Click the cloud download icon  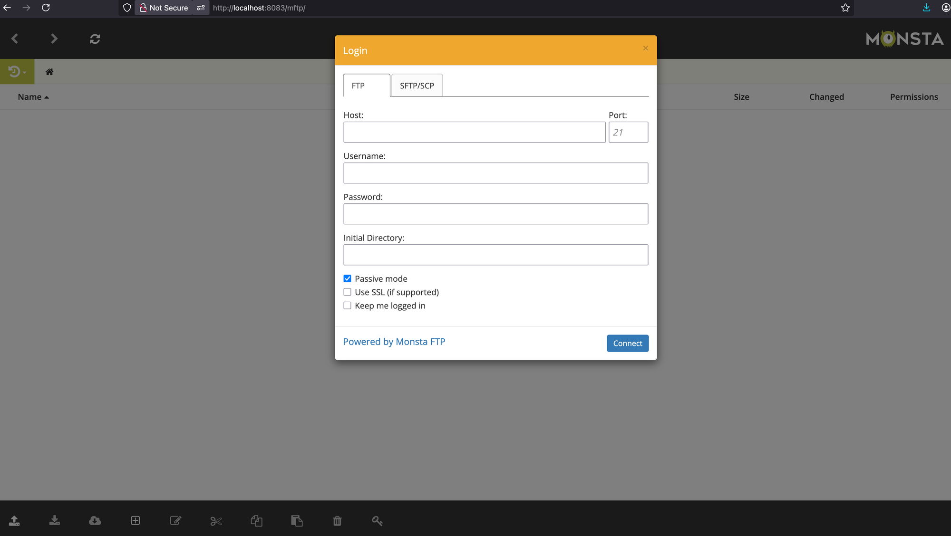(x=95, y=521)
